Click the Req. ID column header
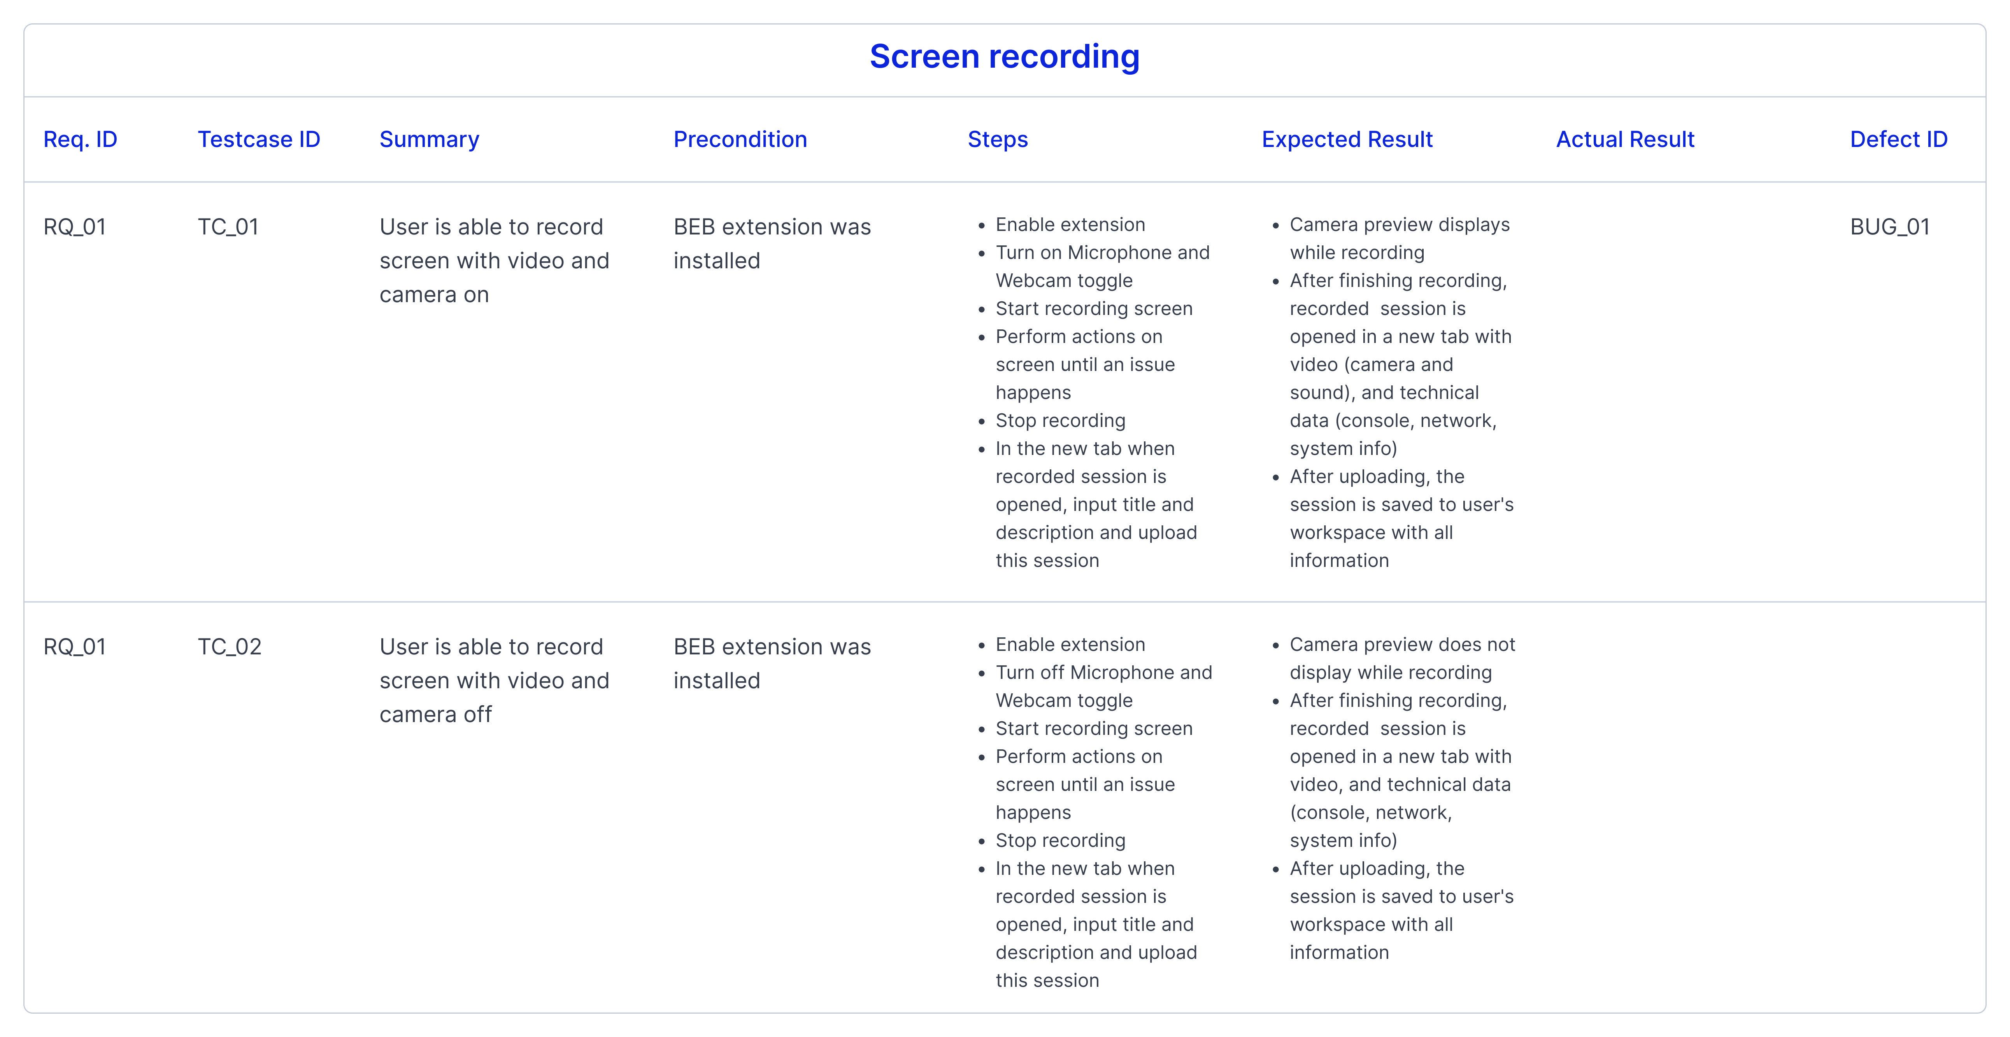This screenshot has width=2010, height=1037. 81,140
